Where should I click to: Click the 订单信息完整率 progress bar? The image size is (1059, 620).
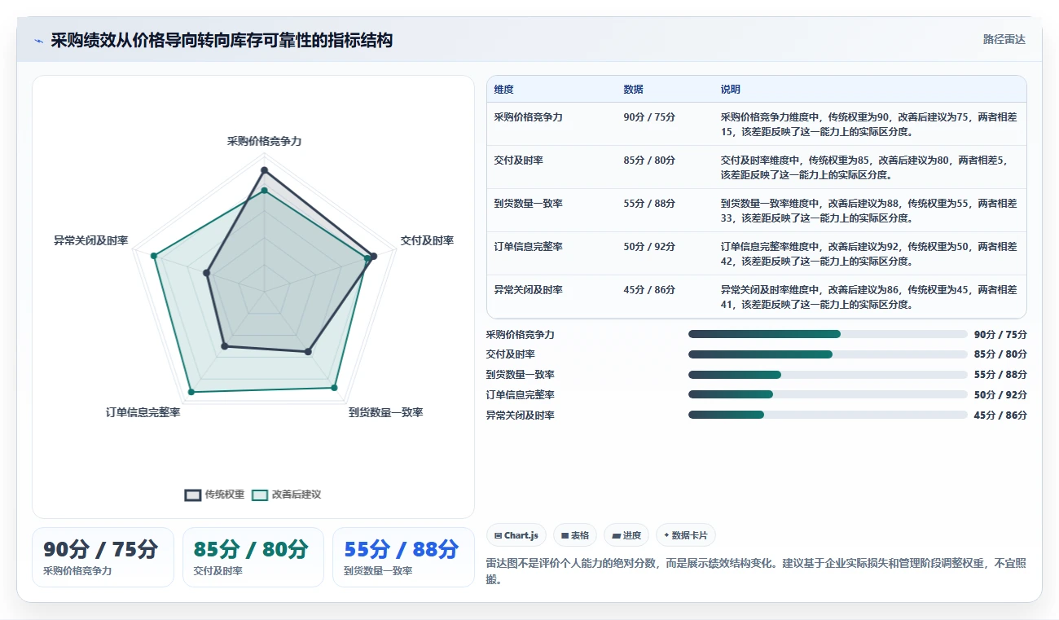(x=828, y=394)
